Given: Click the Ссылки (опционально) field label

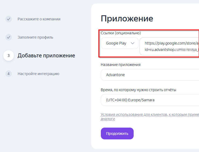Looking at the screenshot, I should click(x=121, y=33).
